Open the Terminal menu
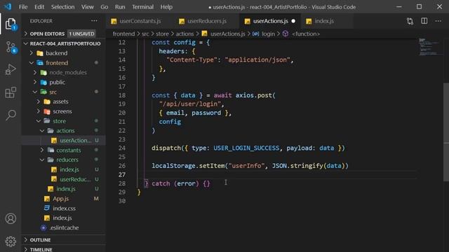Image resolution: width=449 pixels, height=252 pixels. [142, 7]
